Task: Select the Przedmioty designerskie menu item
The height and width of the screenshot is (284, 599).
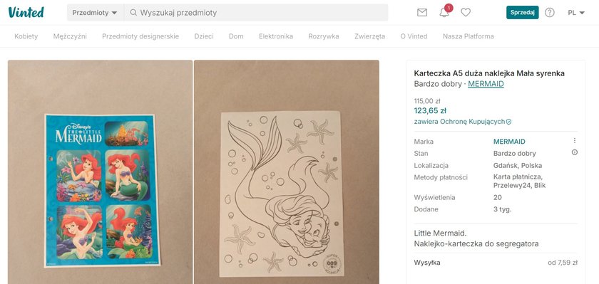Action: (x=140, y=36)
